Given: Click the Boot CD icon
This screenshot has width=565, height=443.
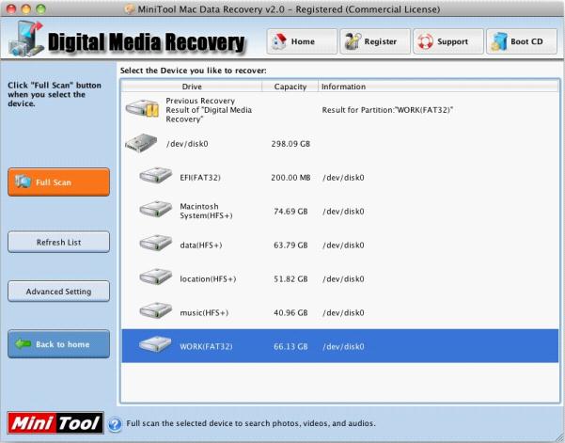Looking at the screenshot, I should point(498,41).
